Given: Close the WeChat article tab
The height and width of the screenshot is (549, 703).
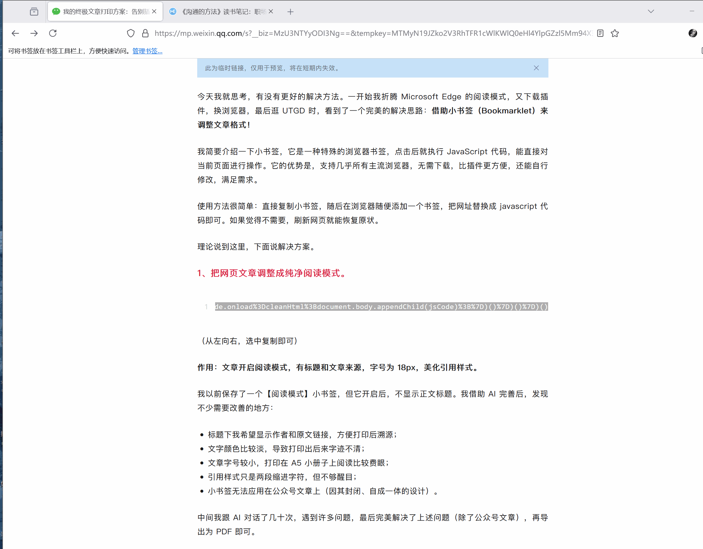Looking at the screenshot, I should (154, 11).
